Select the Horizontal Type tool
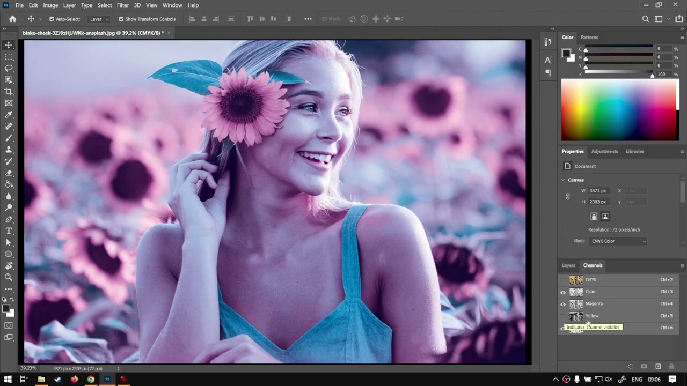 click(x=9, y=231)
